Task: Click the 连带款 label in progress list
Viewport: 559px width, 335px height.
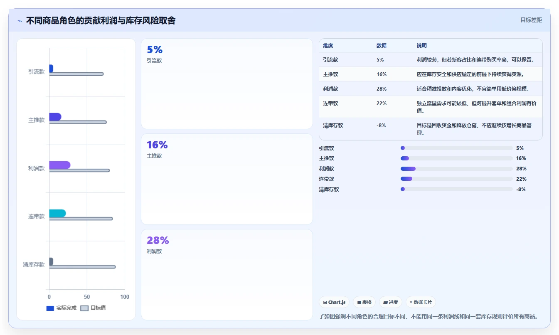Action: tap(326, 179)
